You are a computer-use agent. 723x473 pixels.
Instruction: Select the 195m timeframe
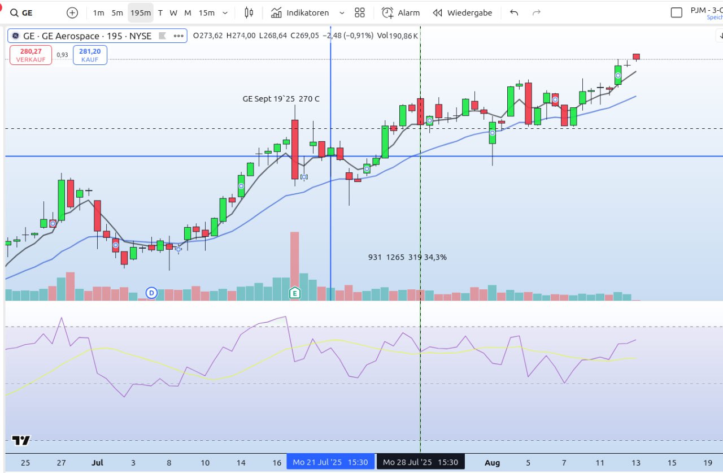(x=140, y=12)
